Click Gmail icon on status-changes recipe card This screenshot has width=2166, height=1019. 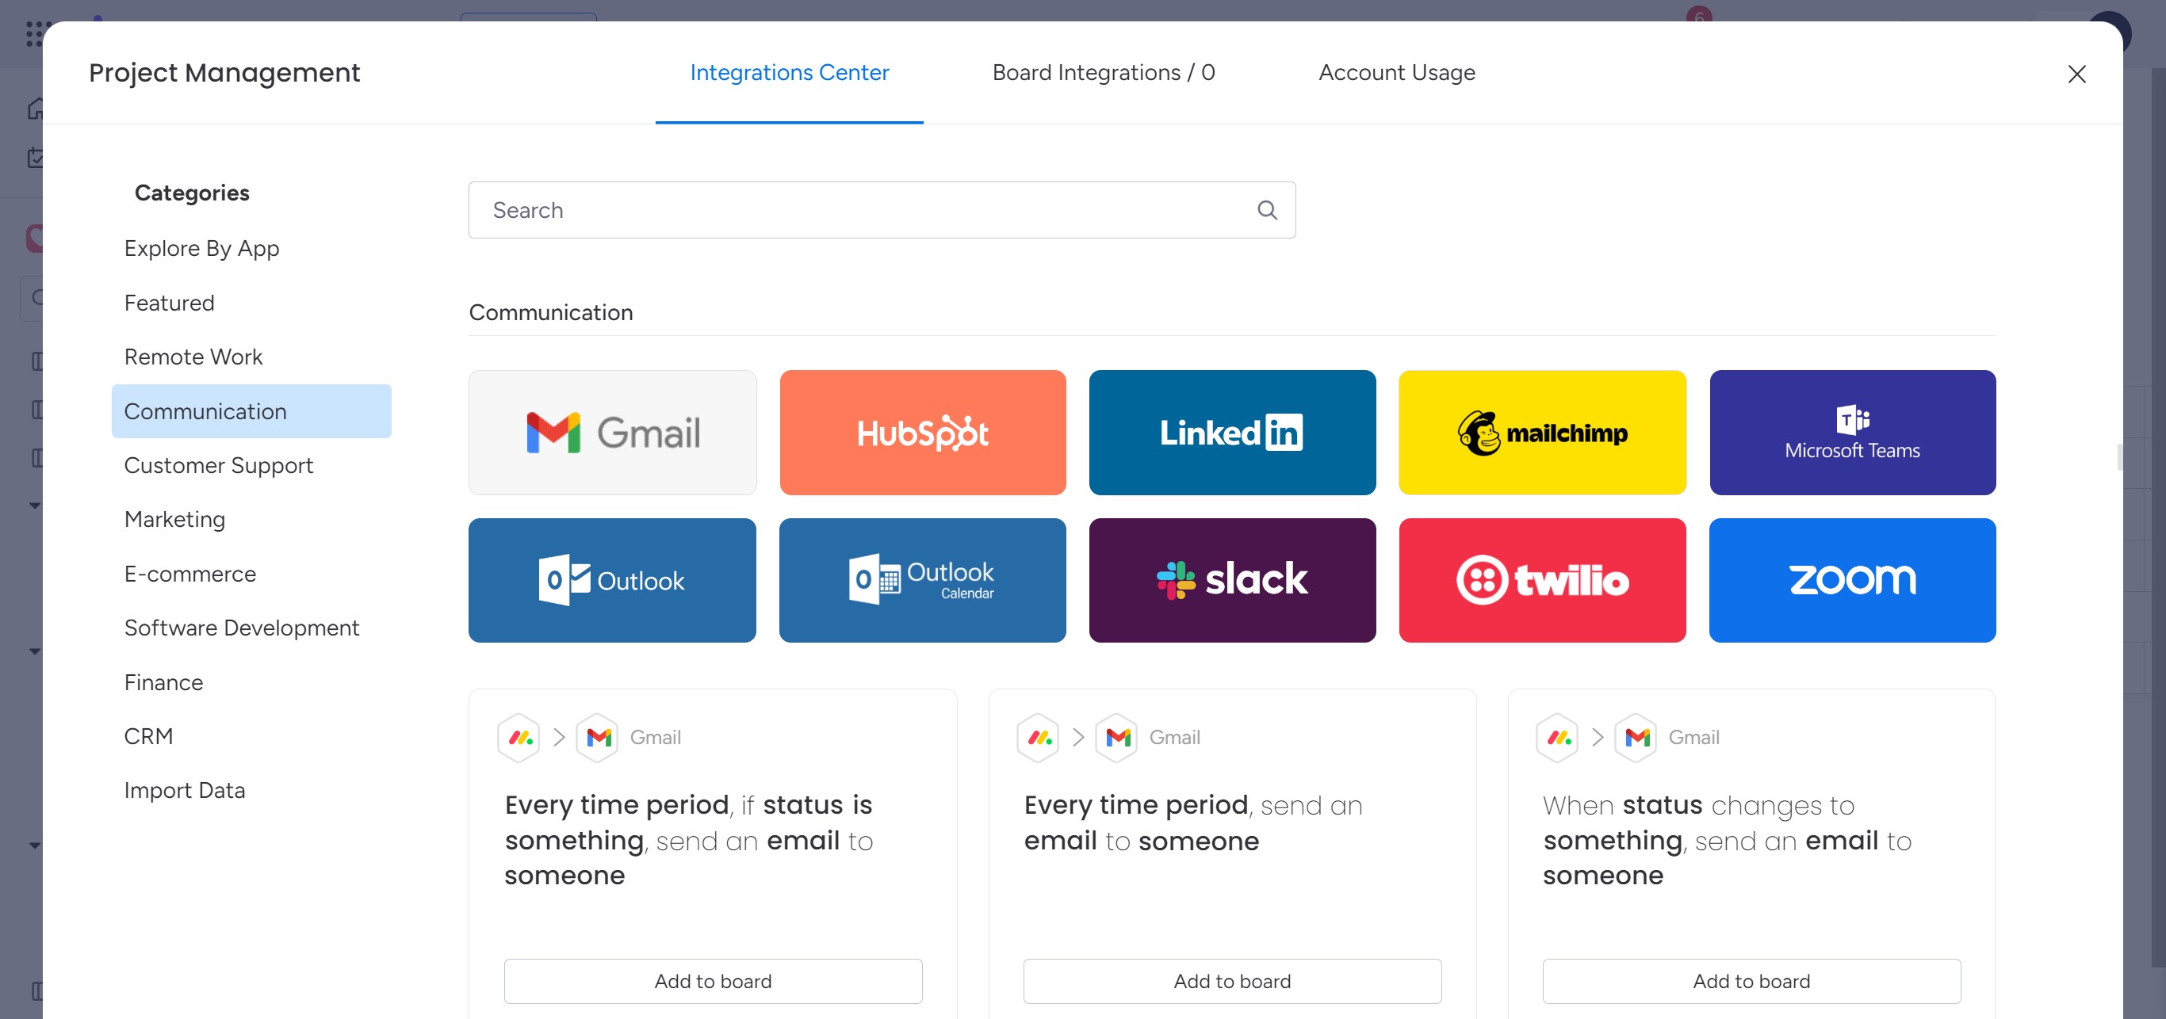pyautogui.click(x=1636, y=738)
